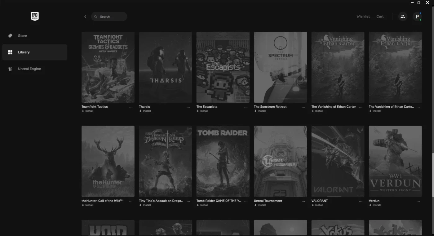Open the profile avatar P
This screenshot has width=434, height=236.
point(417,16)
